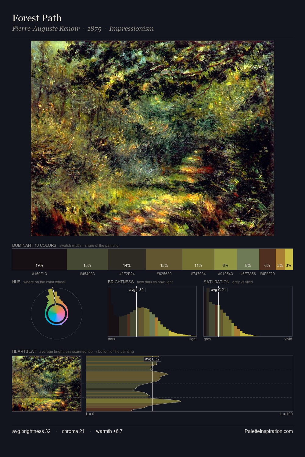This screenshot has width=305, height=457.
Task: Click the '1875' year text
Action: 94,29
